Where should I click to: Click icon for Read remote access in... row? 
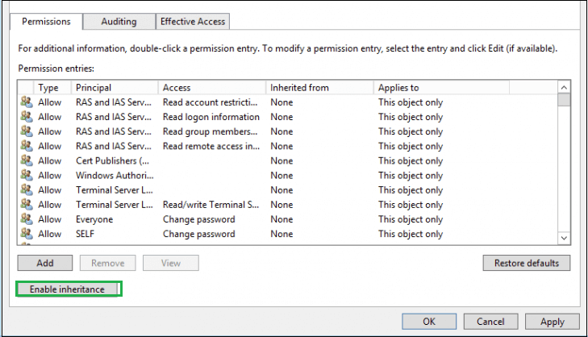point(27,146)
